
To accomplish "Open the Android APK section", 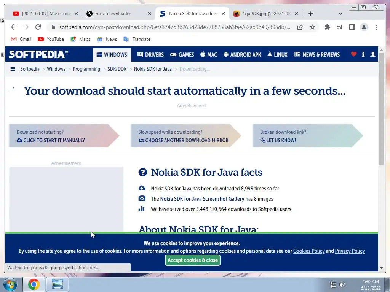I will point(242,55).
